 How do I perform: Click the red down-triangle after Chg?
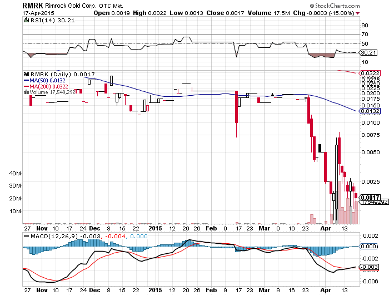coord(357,13)
